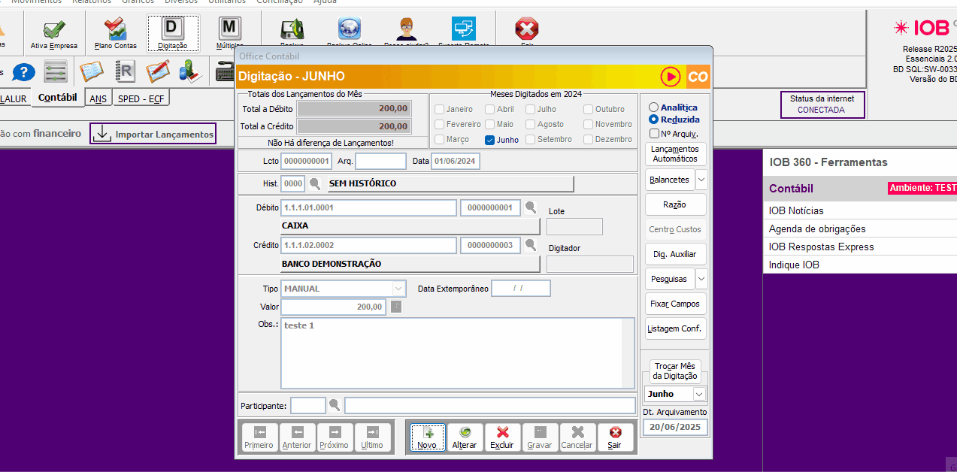The image size is (957, 472).
Task: Switch to the SPED - ECF tab
Action: [x=141, y=98]
